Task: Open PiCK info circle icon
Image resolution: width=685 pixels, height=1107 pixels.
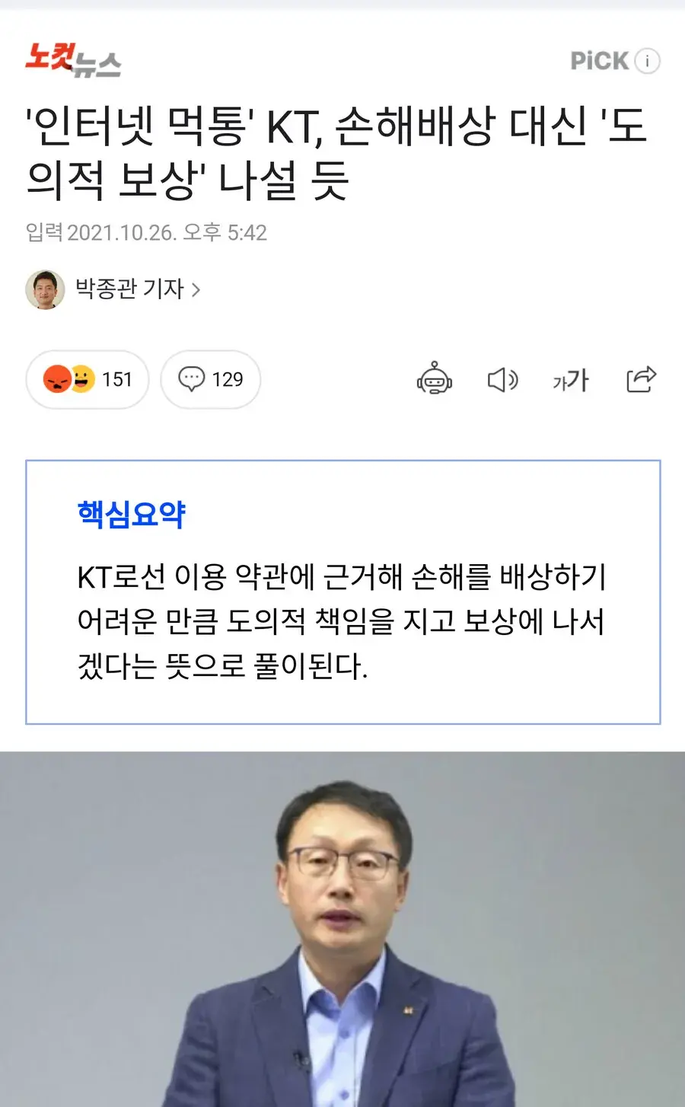Action: click(x=647, y=61)
